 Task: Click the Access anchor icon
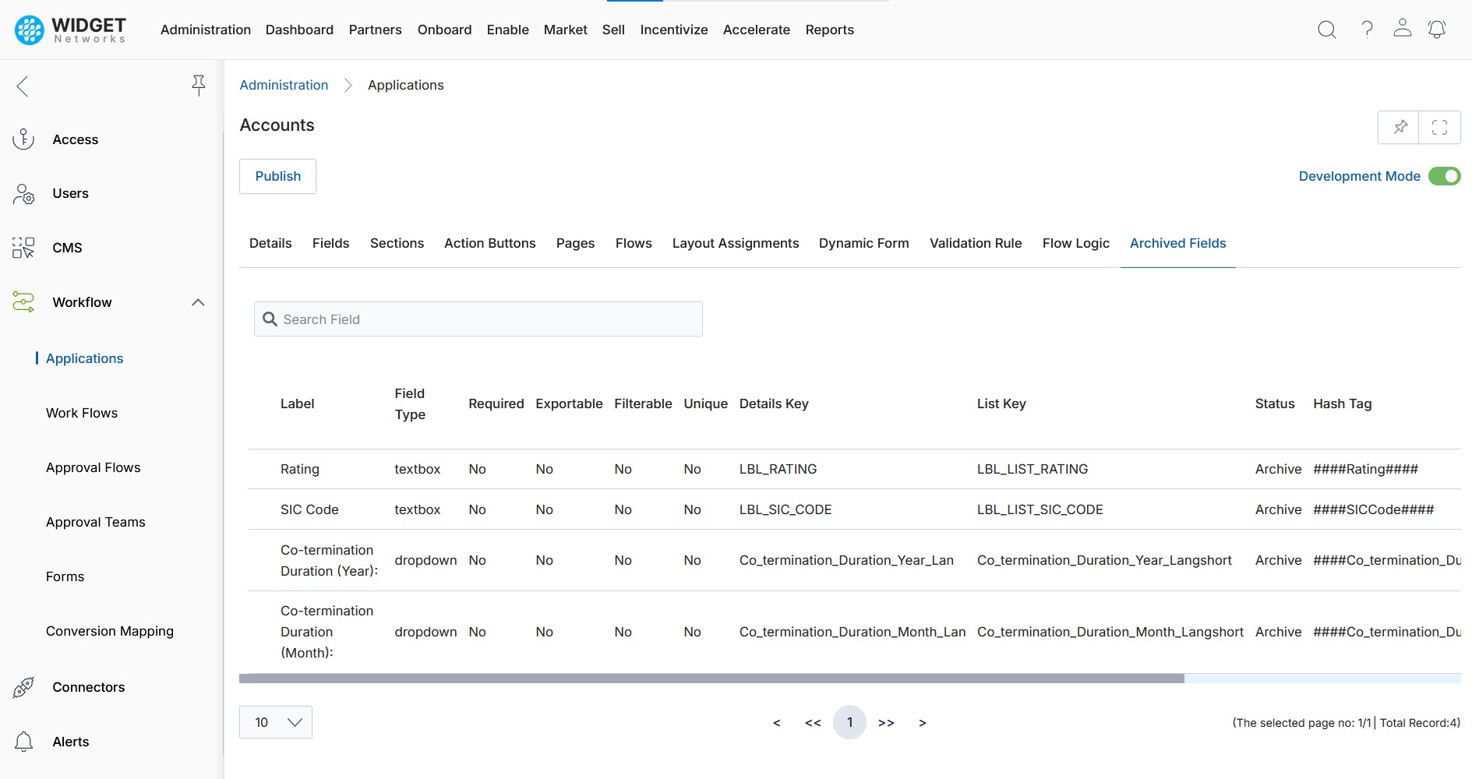23,139
